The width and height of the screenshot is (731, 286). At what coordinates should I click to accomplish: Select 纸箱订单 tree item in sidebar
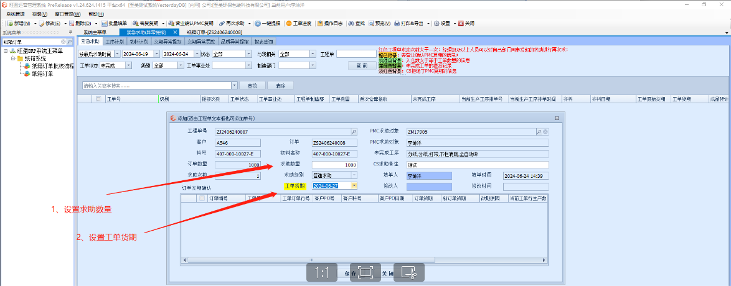click(x=39, y=73)
